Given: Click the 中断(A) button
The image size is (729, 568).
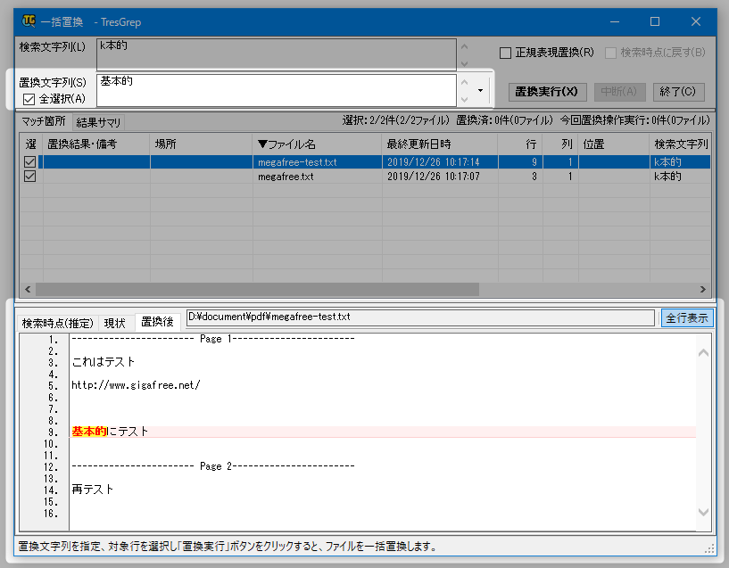Looking at the screenshot, I should 619,92.
